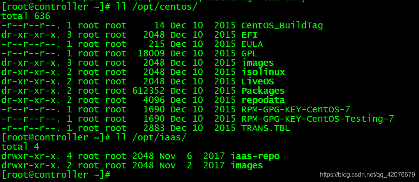419x182 pixels.
Task: Click the 'll /opt/centos/' command text
Action: (156, 7)
